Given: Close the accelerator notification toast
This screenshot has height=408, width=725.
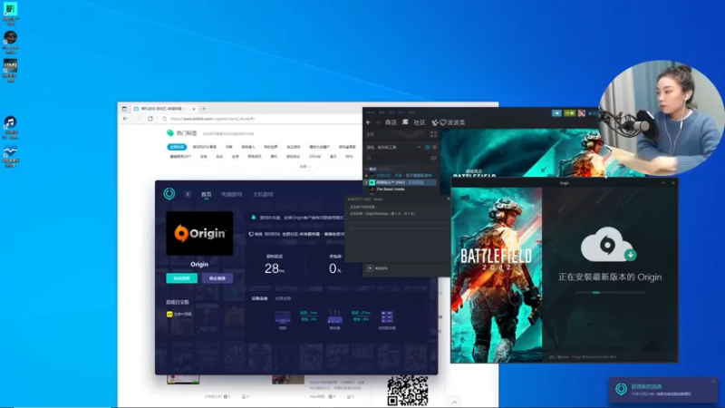Looking at the screenshot, I should point(713,381).
